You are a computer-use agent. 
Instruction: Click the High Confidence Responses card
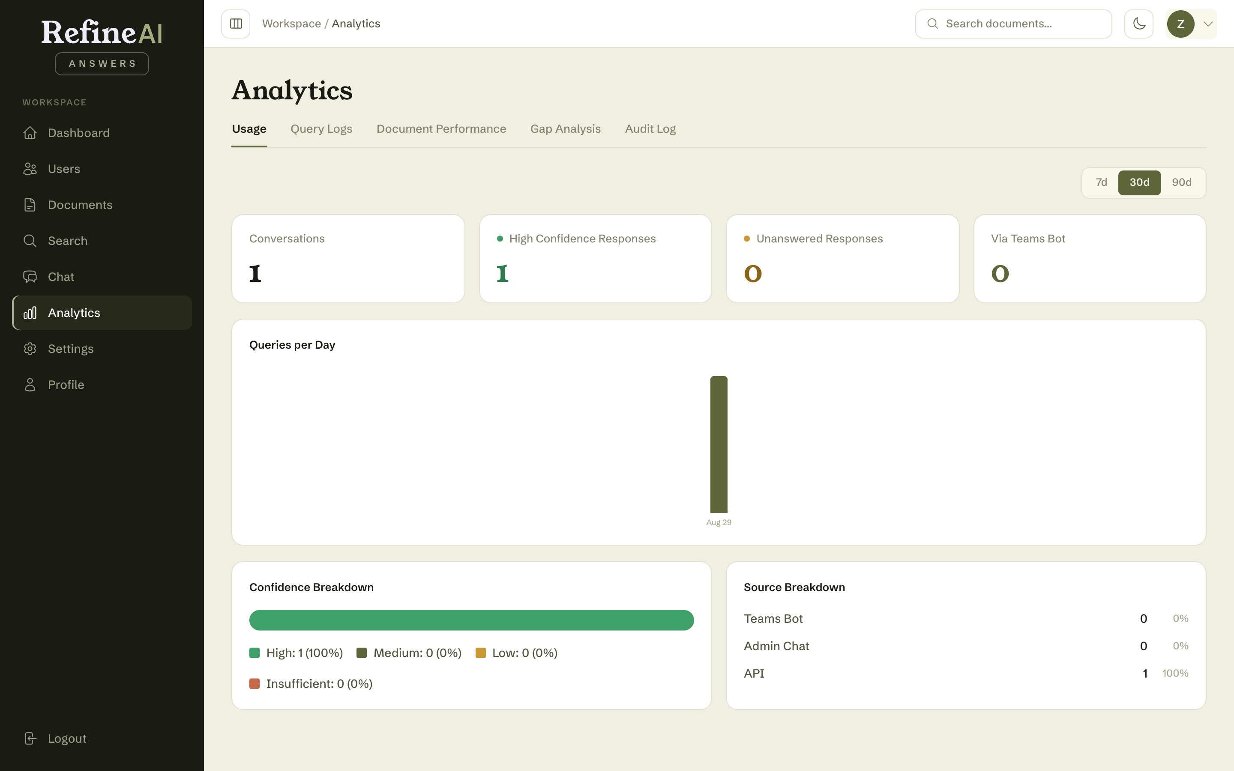595,259
